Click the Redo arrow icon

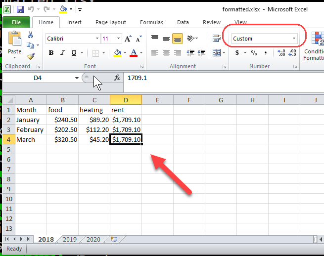(46, 9)
